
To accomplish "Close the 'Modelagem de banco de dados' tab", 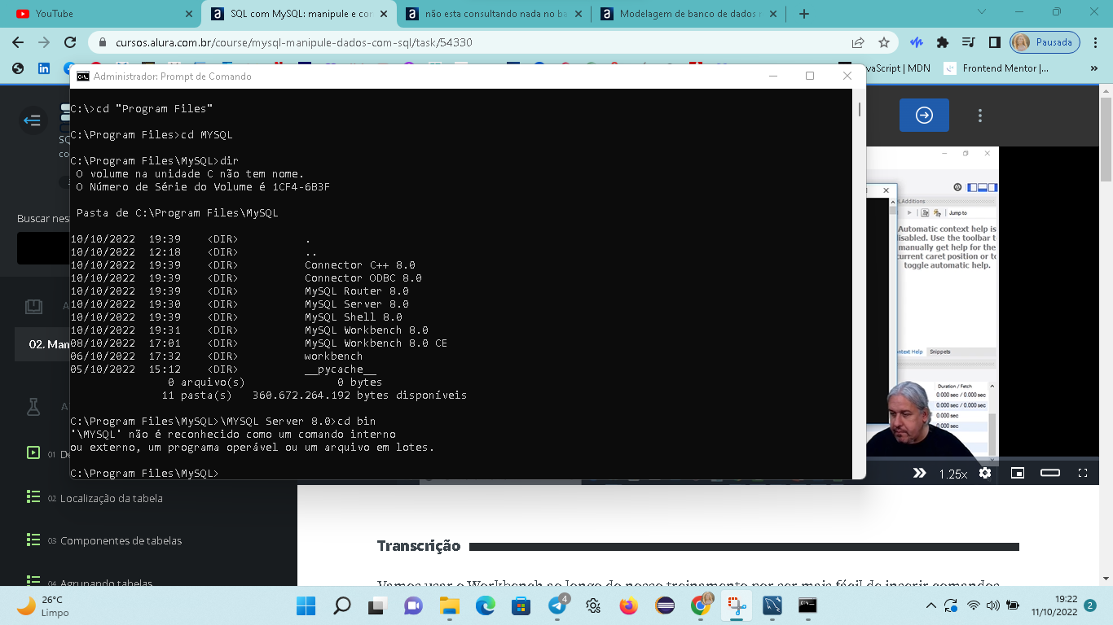I will [775, 14].
